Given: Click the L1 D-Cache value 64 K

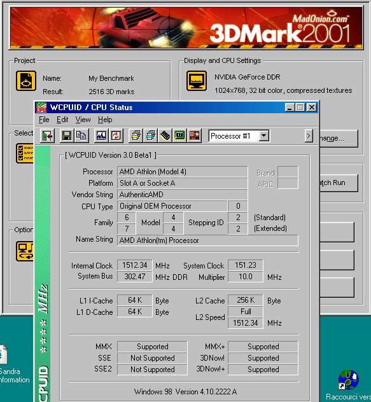Looking at the screenshot, I should tap(135, 312).
